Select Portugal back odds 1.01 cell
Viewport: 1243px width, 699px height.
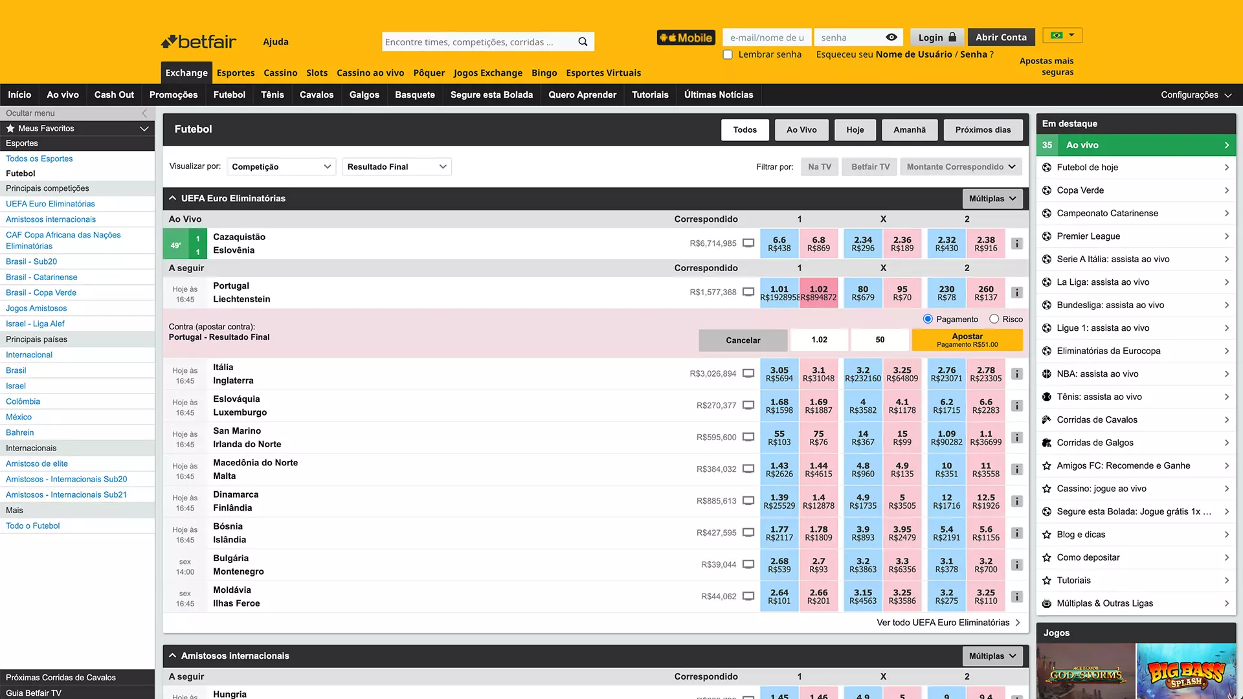click(779, 293)
